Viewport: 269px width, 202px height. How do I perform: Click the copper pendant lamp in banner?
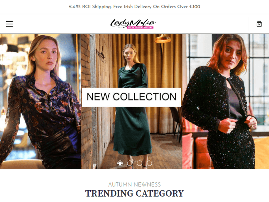[x=163, y=38]
